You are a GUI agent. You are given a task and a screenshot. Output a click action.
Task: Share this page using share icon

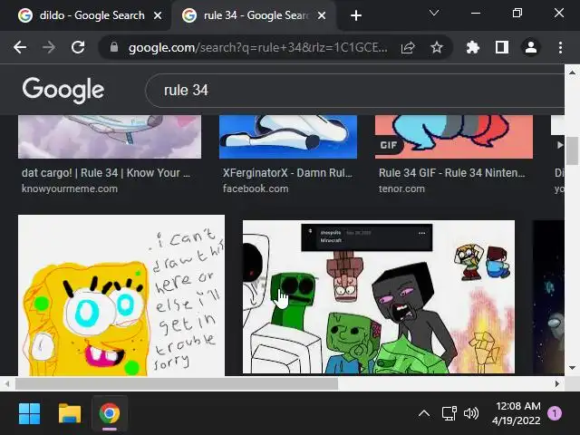click(408, 47)
